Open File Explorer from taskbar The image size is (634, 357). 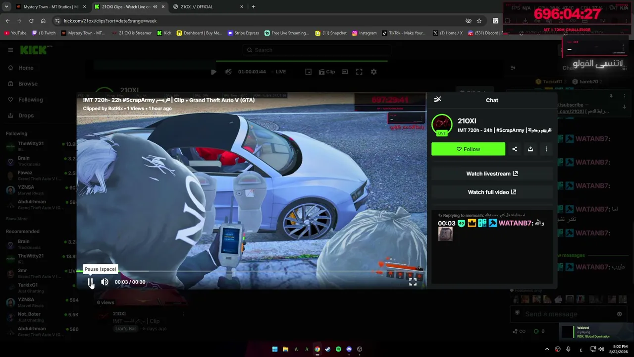[x=286, y=349]
